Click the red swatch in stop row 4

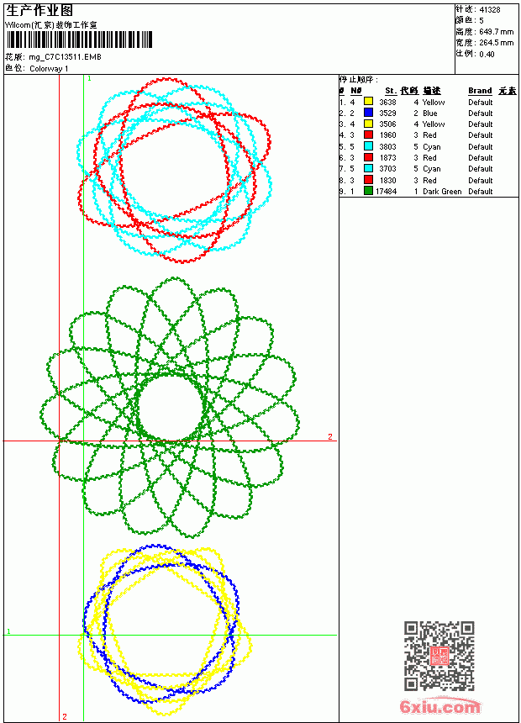click(368, 135)
